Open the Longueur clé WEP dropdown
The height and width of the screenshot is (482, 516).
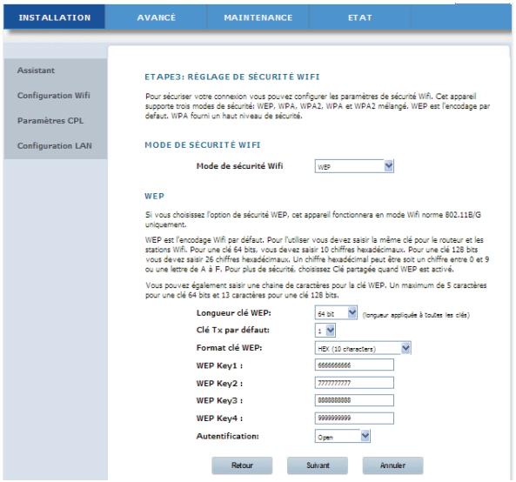pyautogui.click(x=336, y=313)
